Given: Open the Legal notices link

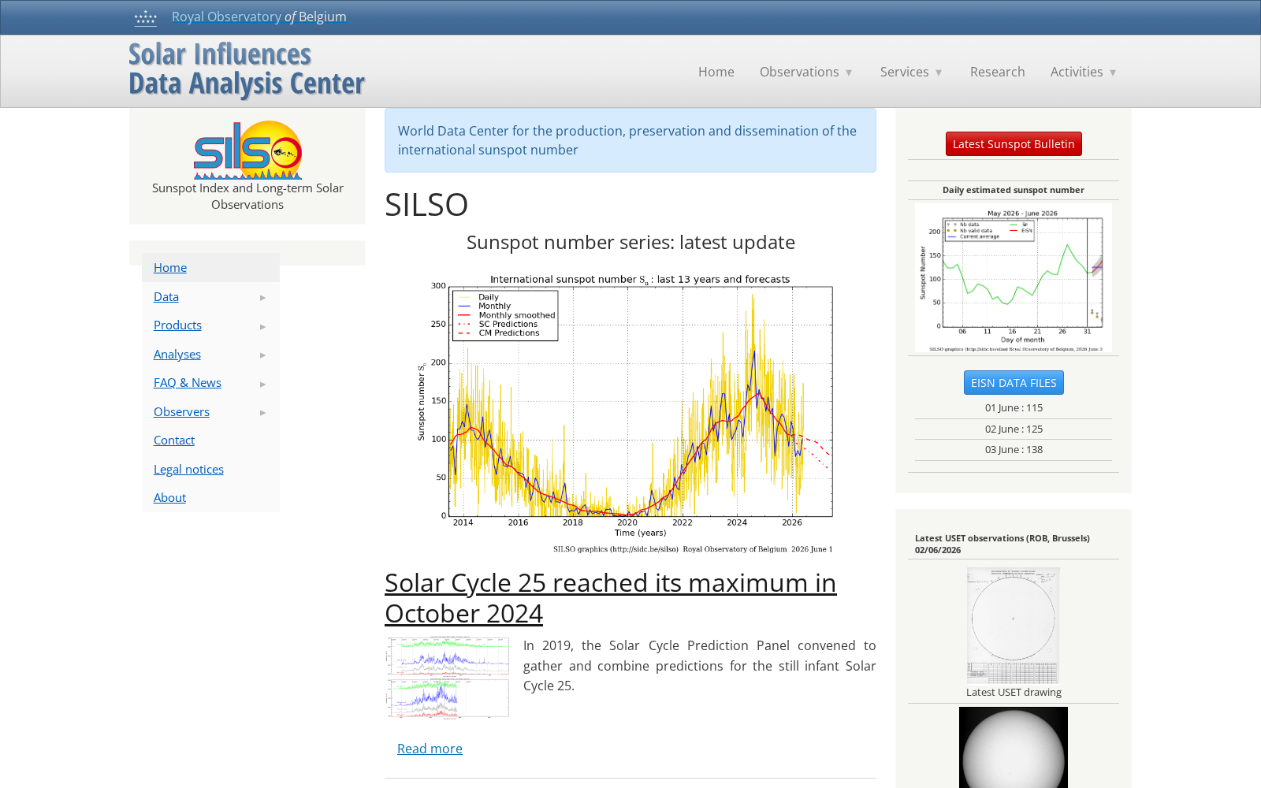Looking at the screenshot, I should point(188,469).
